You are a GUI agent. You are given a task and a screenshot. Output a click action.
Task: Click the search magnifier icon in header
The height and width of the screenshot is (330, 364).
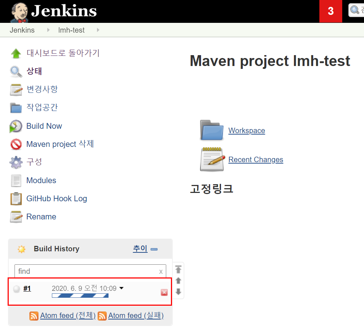point(355,10)
